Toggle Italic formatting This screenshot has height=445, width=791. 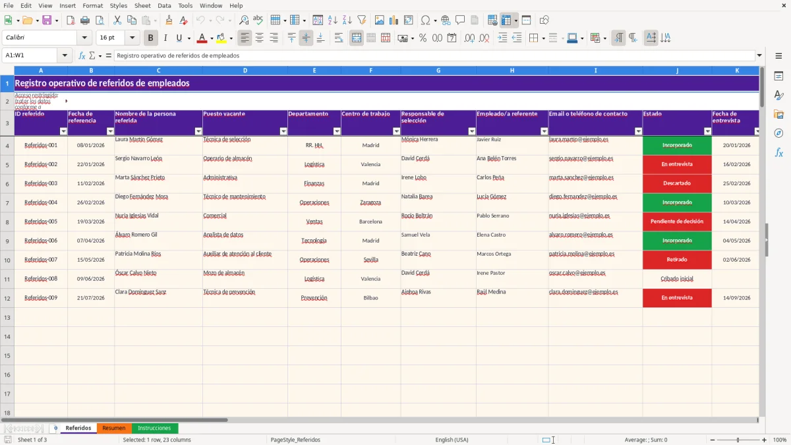[x=165, y=38]
